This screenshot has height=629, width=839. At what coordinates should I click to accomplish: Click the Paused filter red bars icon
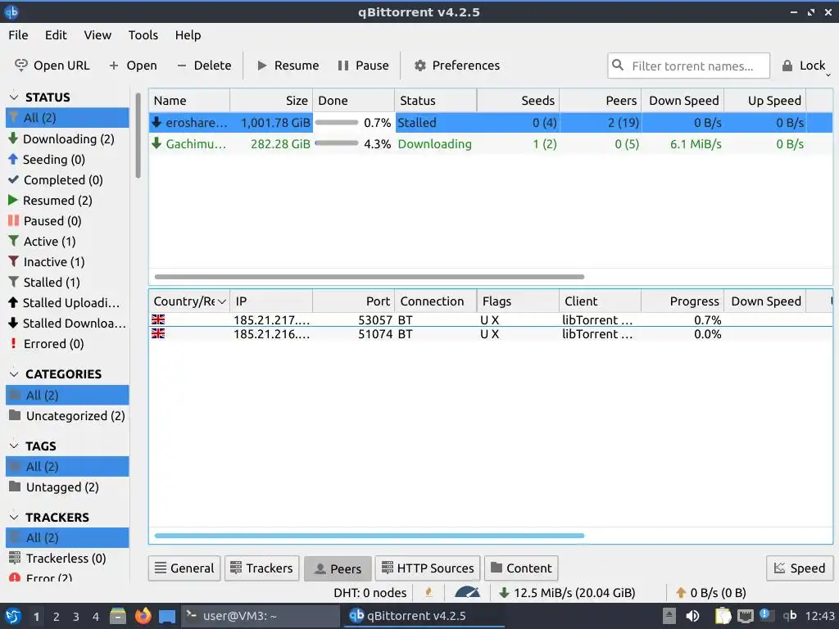13,220
